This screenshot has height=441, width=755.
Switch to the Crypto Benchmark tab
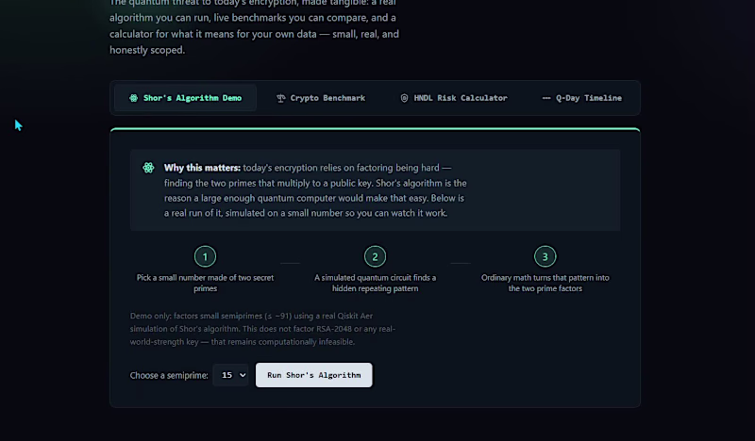321,98
